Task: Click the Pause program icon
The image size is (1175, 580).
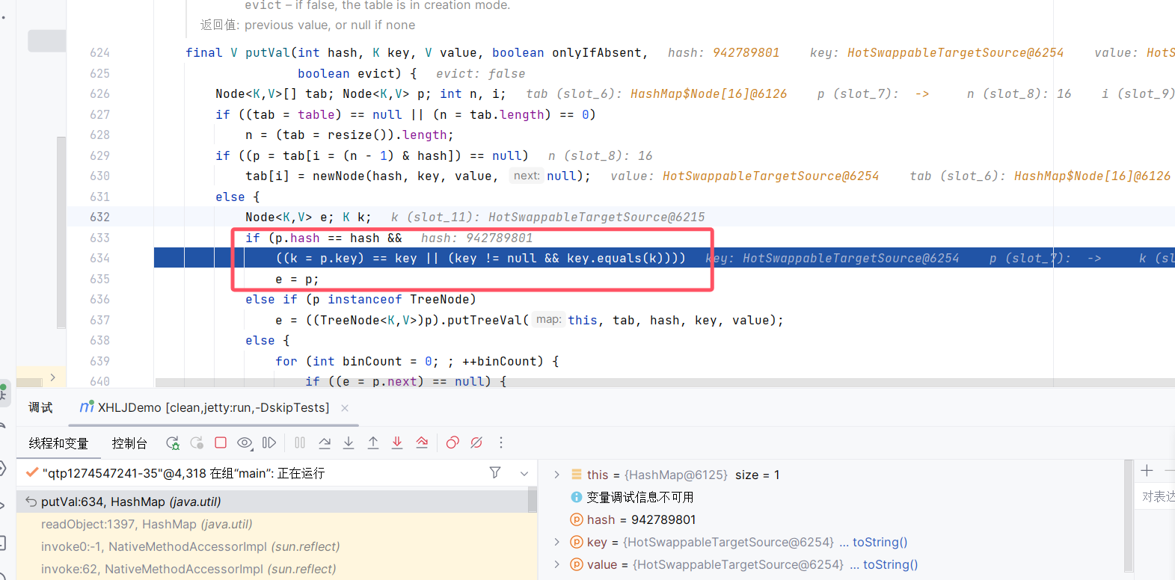Action: [x=300, y=442]
